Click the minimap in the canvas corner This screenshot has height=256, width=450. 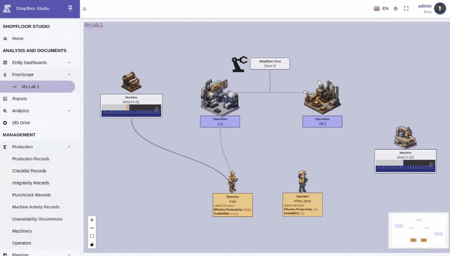point(418,230)
